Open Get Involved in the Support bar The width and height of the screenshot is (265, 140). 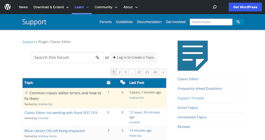pyautogui.click(x=176, y=22)
